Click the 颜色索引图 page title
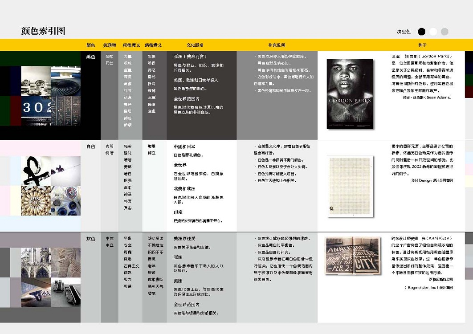This screenshot has width=473, height=334. tap(43, 31)
